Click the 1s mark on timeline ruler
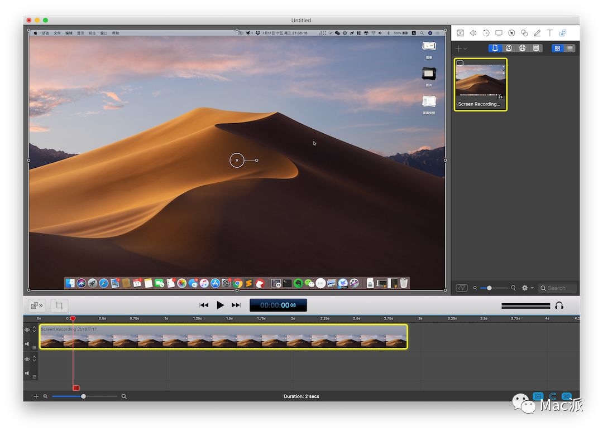Screen dimensions: 603x432 [166, 318]
